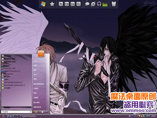Click the clock in the system tray
This screenshot has width=157, height=118.
pos(153,116)
